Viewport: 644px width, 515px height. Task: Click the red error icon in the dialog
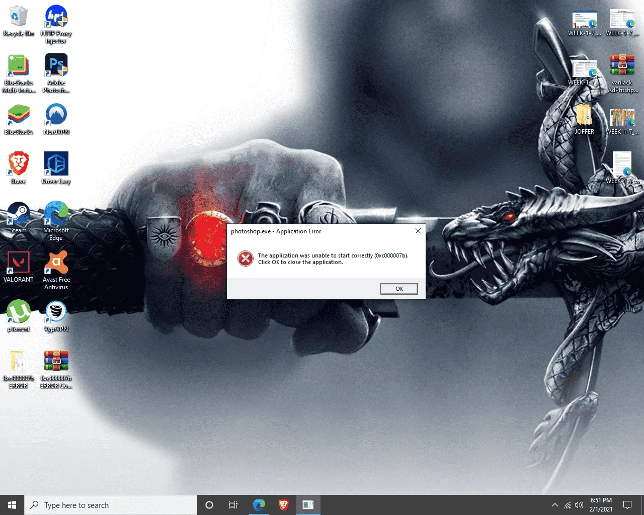point(246,259)
